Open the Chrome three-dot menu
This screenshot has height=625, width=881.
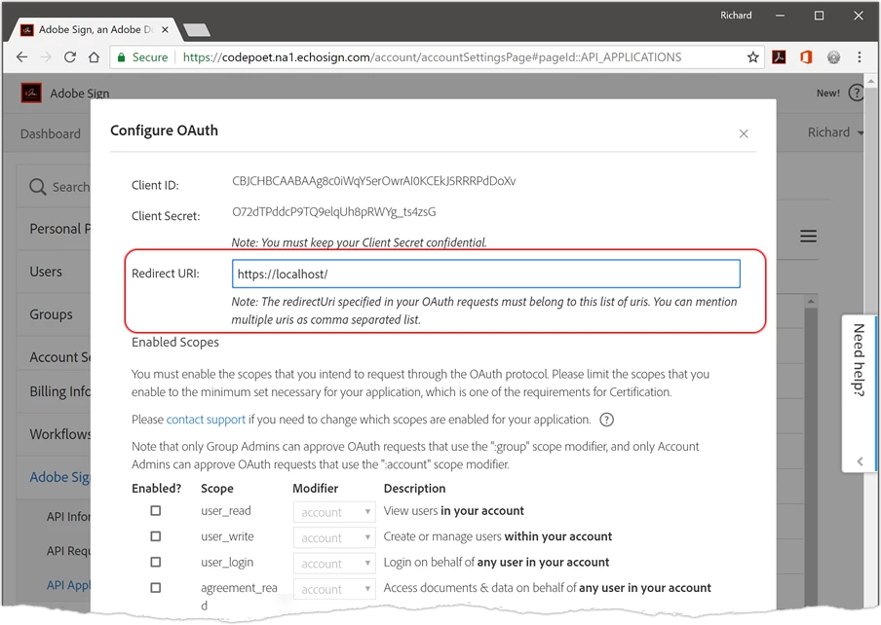point(860,57)
